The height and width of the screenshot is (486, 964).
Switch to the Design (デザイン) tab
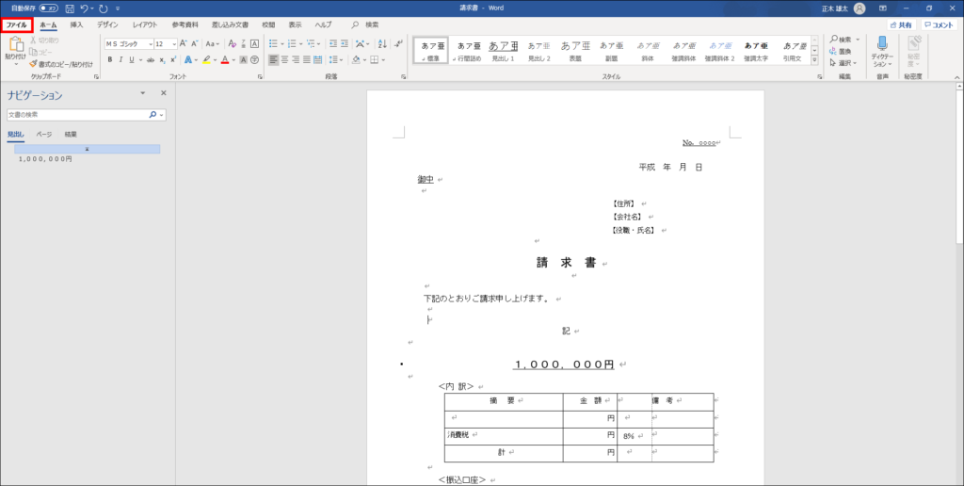point(107,25)
